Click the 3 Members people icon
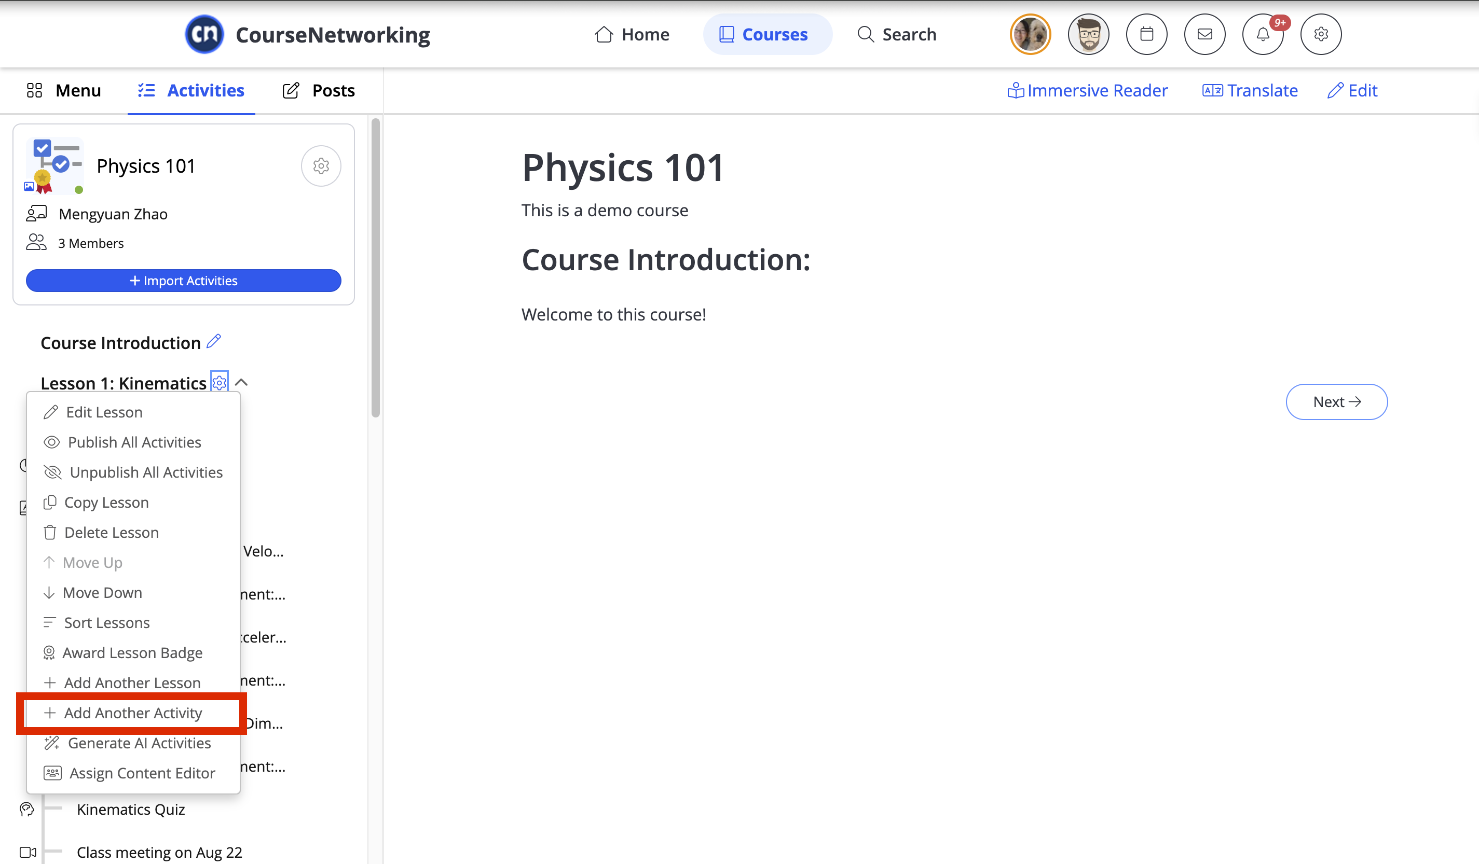Viewport: 1479px width, 864px height. 36,242
